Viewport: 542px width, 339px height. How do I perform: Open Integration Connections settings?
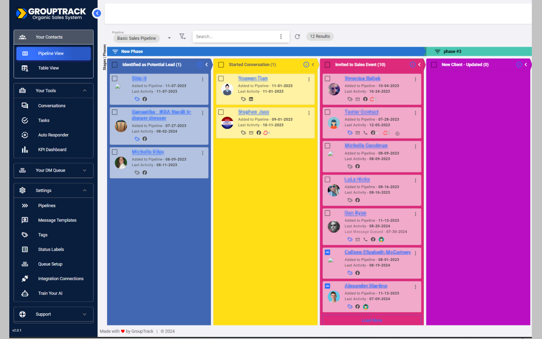(61, 279)
